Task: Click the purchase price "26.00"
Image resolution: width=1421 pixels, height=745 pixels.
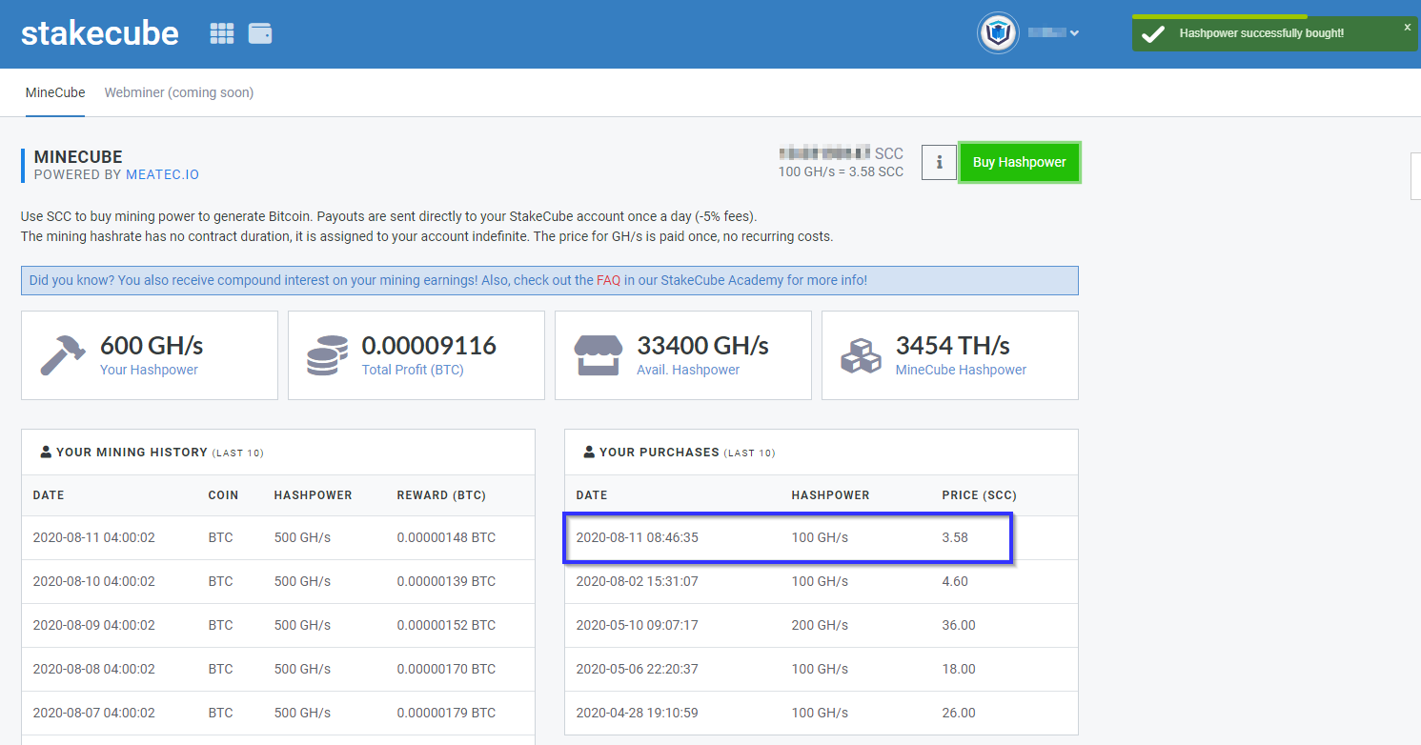Action: click(x=959, y=714)
